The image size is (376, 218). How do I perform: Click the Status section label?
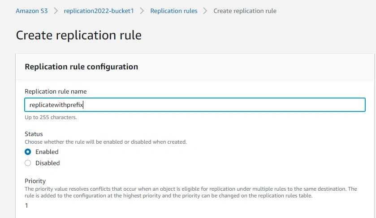pyautogui.click(x=34, y=134)
